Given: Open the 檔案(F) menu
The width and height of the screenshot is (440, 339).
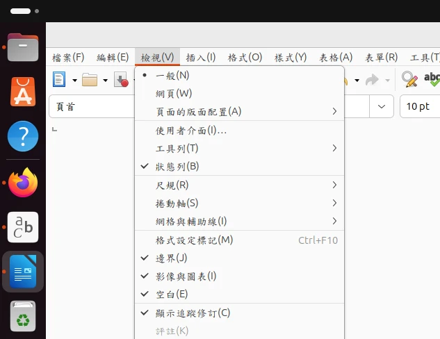Looking at the screenshot, I should pyautogui.click(x=68, y=58).
